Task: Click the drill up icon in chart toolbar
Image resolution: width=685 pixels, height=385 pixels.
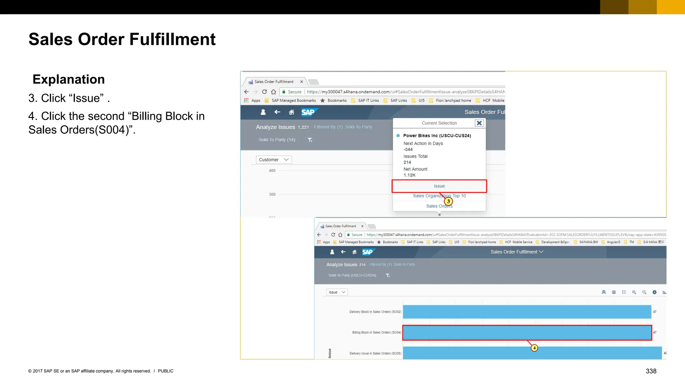Action: (604, 292)
